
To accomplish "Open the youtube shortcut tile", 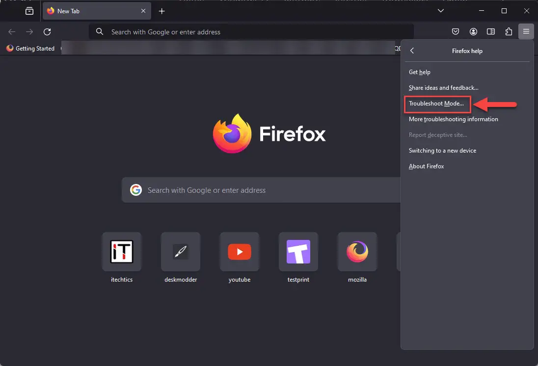I will click(239, 251).
